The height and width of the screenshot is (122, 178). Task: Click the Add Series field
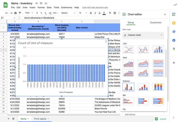click(x=143, y=114)
